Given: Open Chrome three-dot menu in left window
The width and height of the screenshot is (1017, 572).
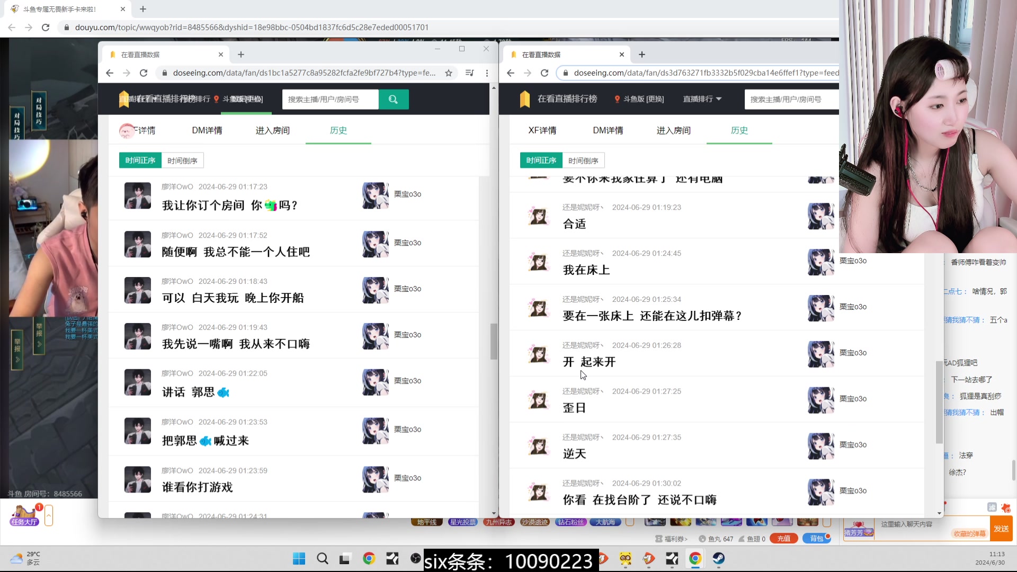Looking at the screenshot, I should click(x=487, y=73).
